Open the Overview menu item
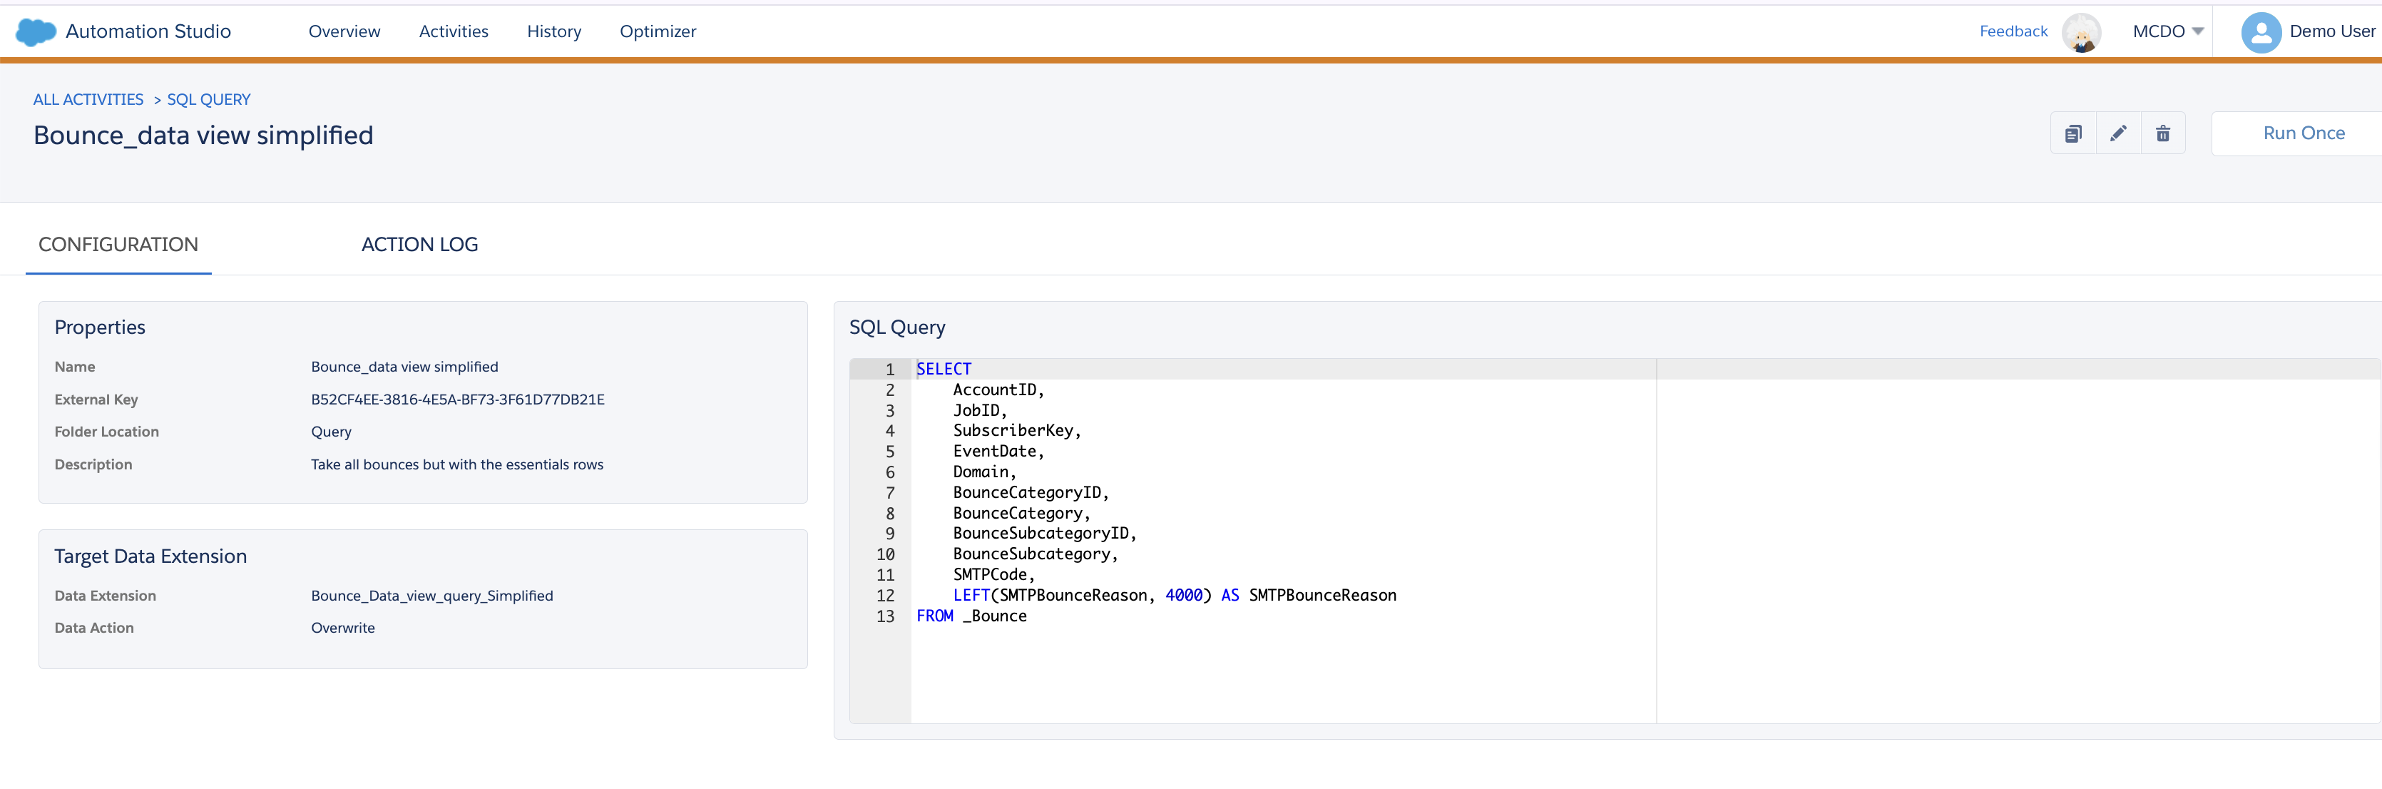This screenshot has width=2382, height=789. (344, 31)
